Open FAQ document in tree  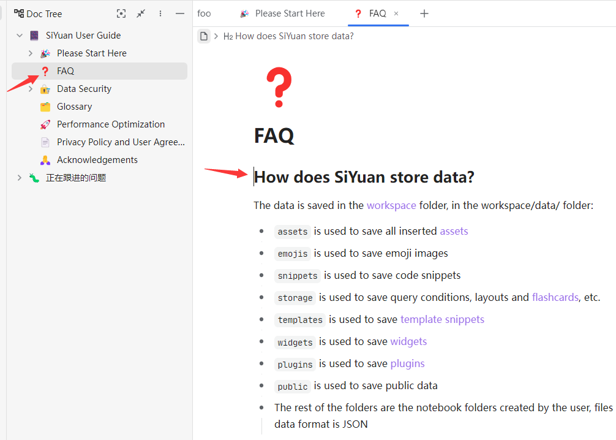pyautogui.click(x=99, y=71)
